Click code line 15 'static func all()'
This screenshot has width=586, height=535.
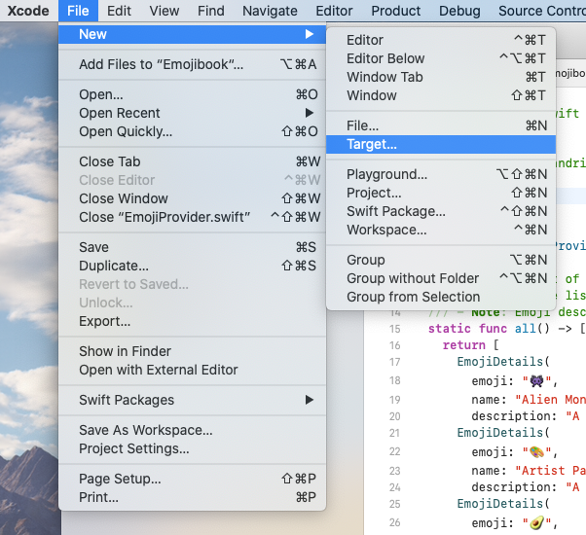(506, 329)
